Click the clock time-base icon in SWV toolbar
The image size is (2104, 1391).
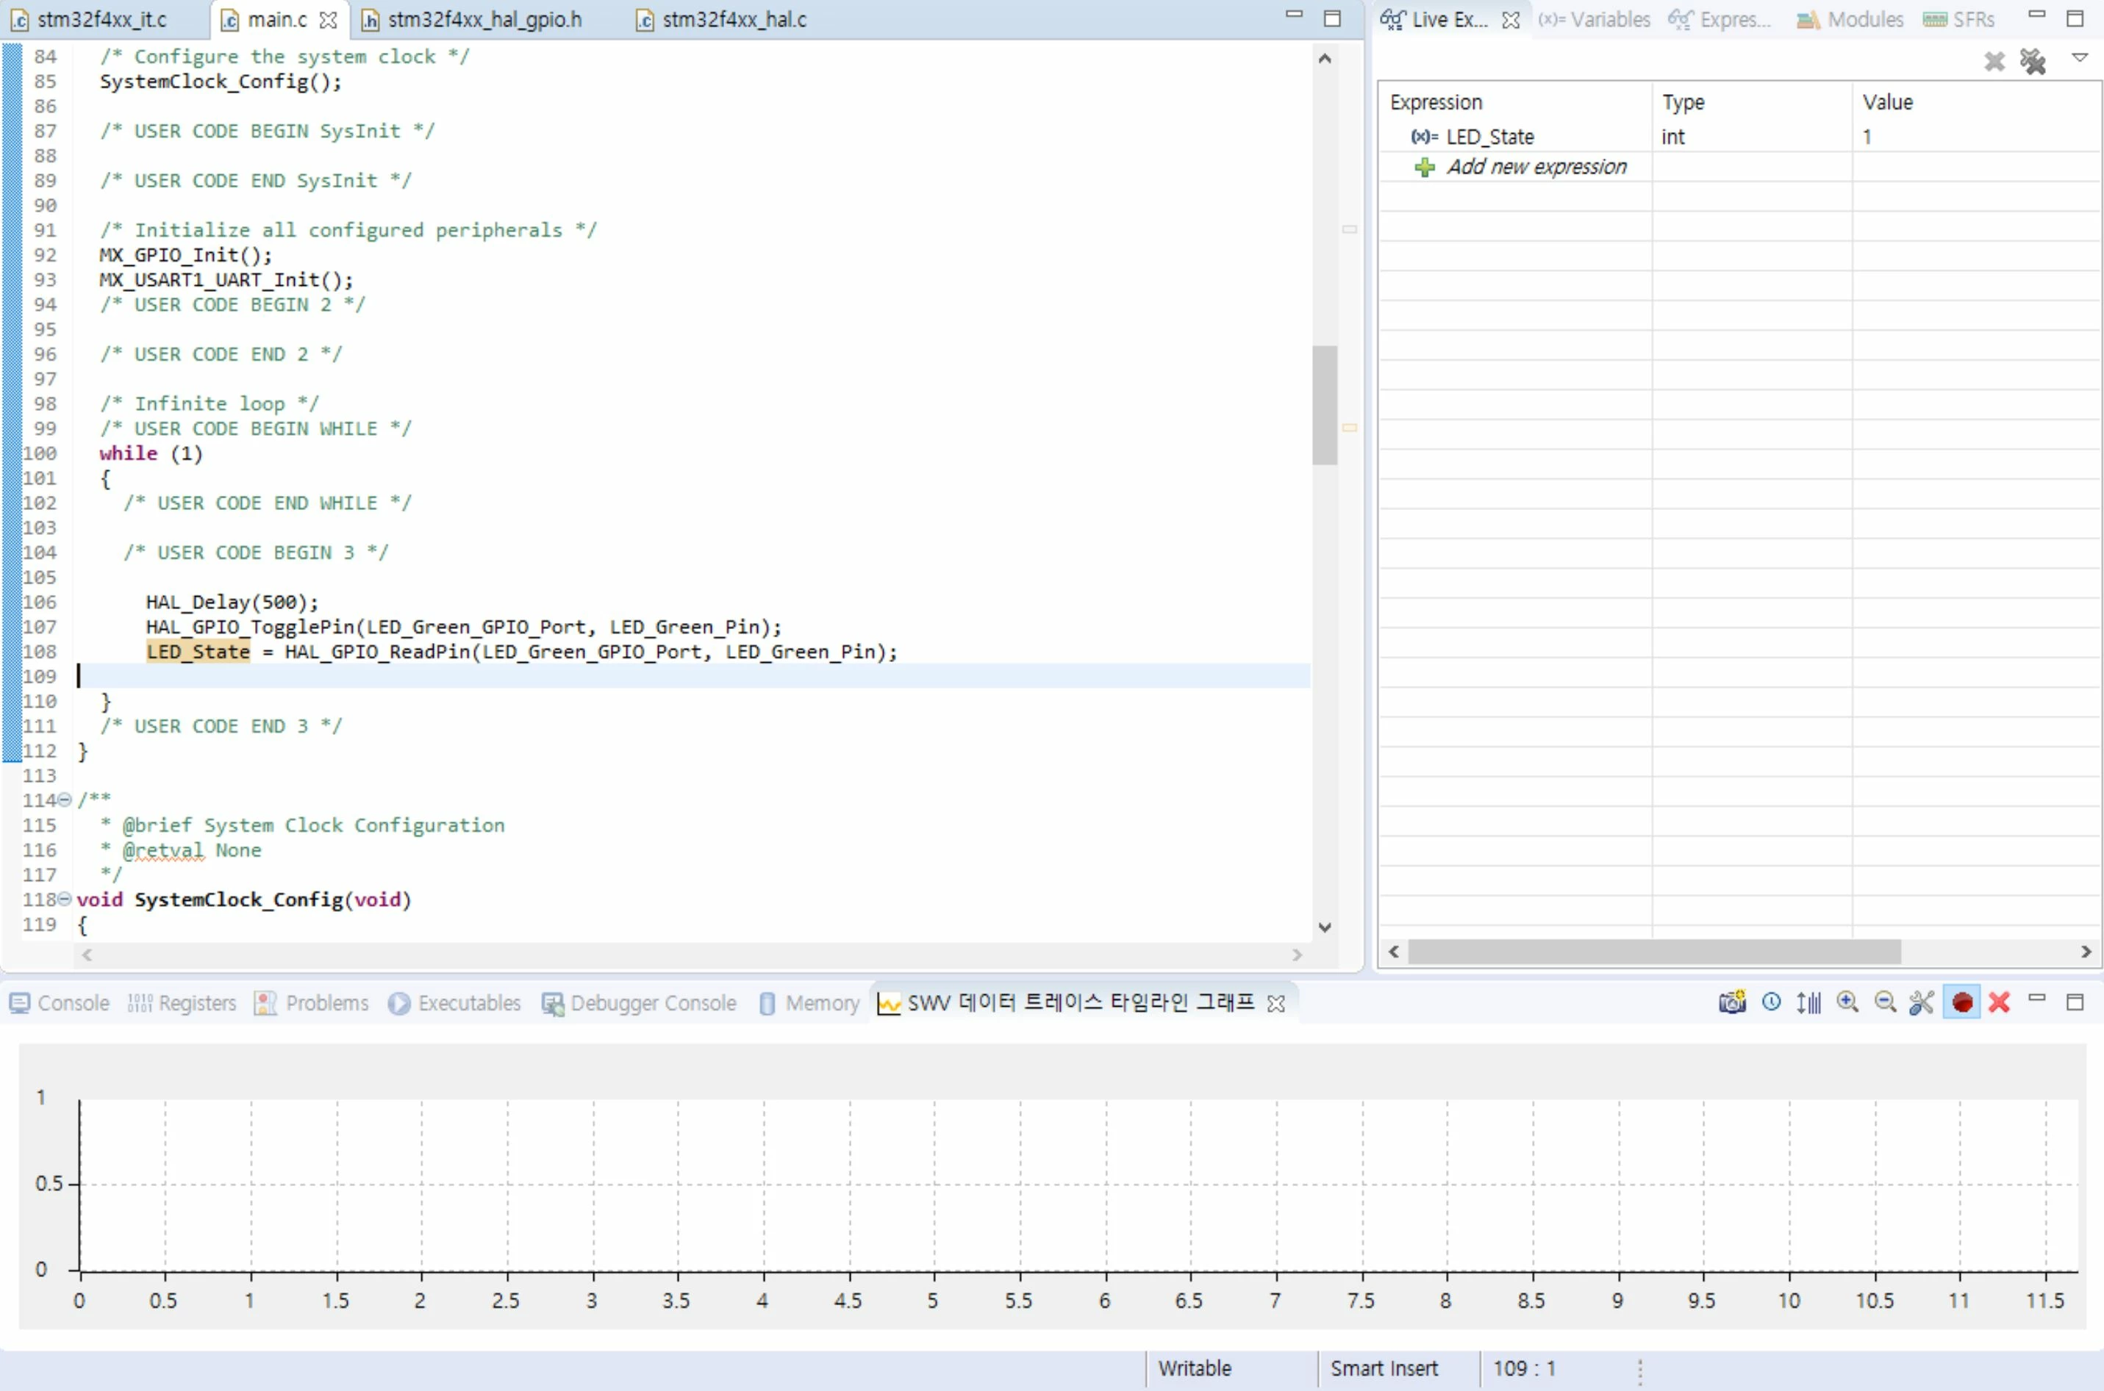coord(1771,1002)
